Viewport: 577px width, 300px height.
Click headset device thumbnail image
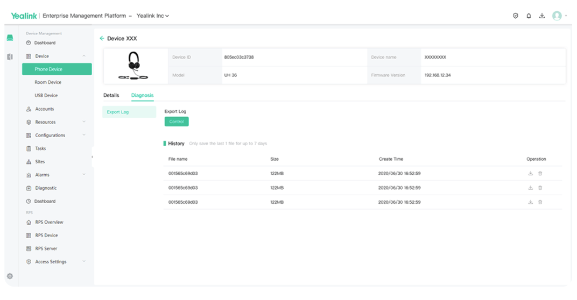click(133, 66)
